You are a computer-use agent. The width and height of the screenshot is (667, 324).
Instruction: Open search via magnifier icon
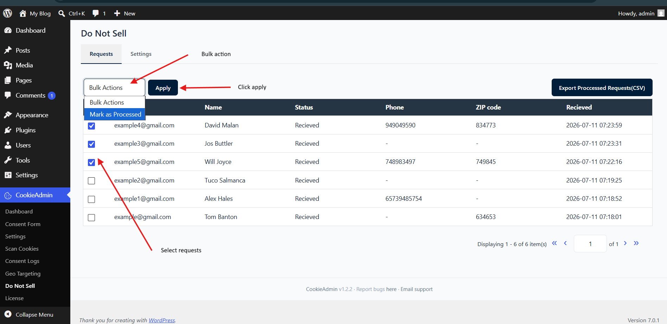[x=62, y=13]
